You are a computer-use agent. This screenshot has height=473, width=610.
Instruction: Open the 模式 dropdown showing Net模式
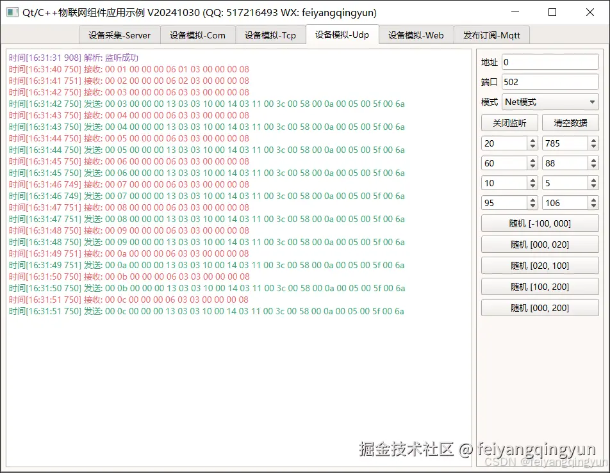point(550,102)
